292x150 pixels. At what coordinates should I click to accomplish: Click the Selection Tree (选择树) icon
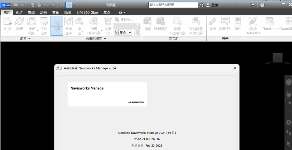coord(108,22)
